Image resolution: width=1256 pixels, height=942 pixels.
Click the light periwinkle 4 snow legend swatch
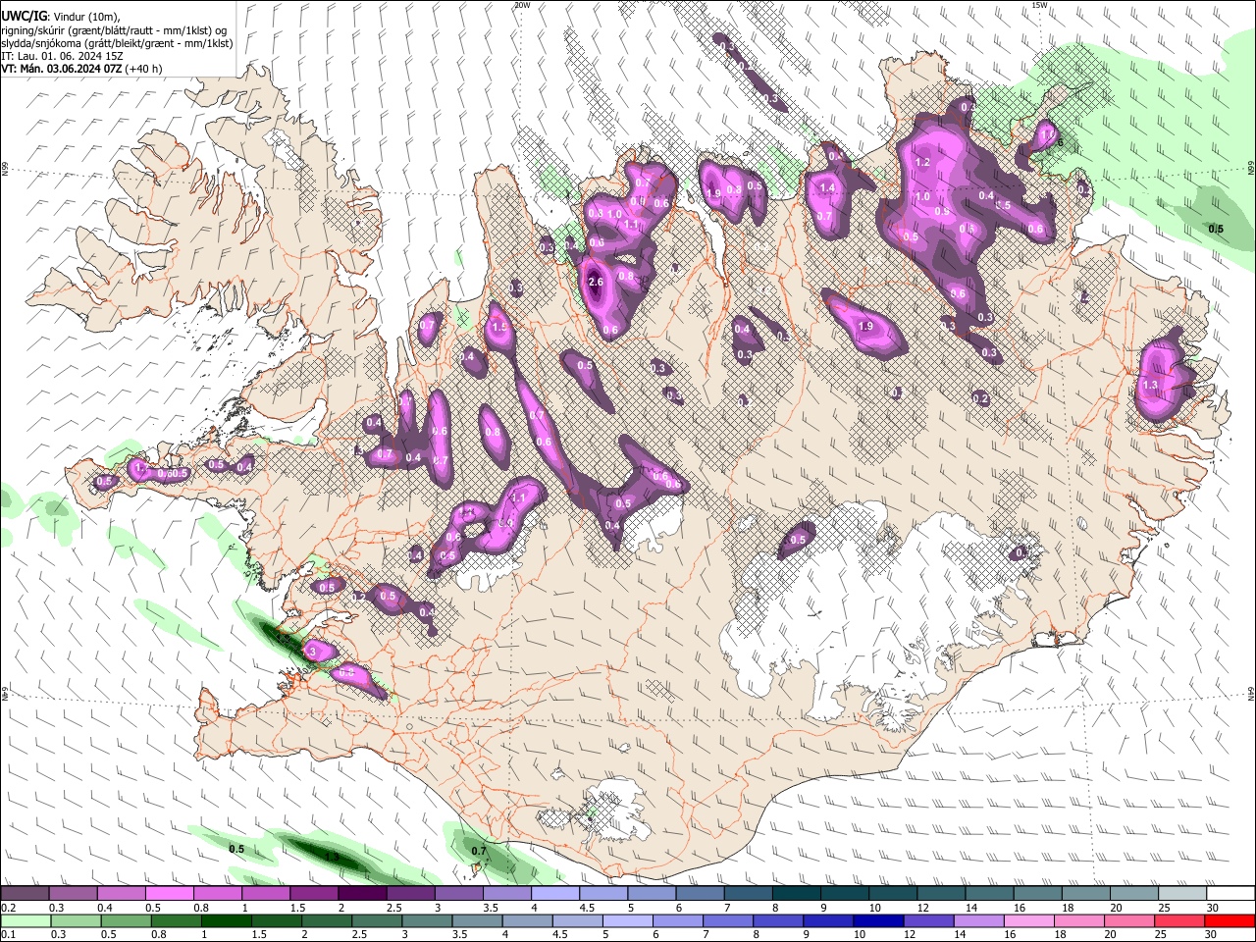coord(555,894)
